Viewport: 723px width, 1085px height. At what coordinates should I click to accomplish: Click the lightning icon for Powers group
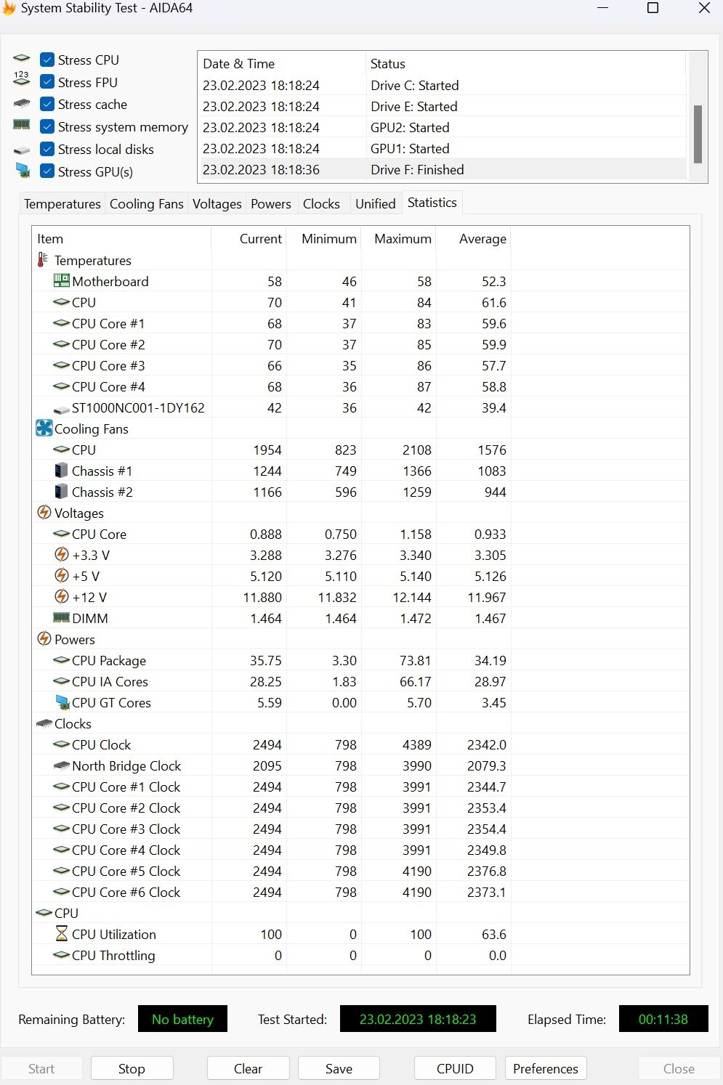[44, 639]
